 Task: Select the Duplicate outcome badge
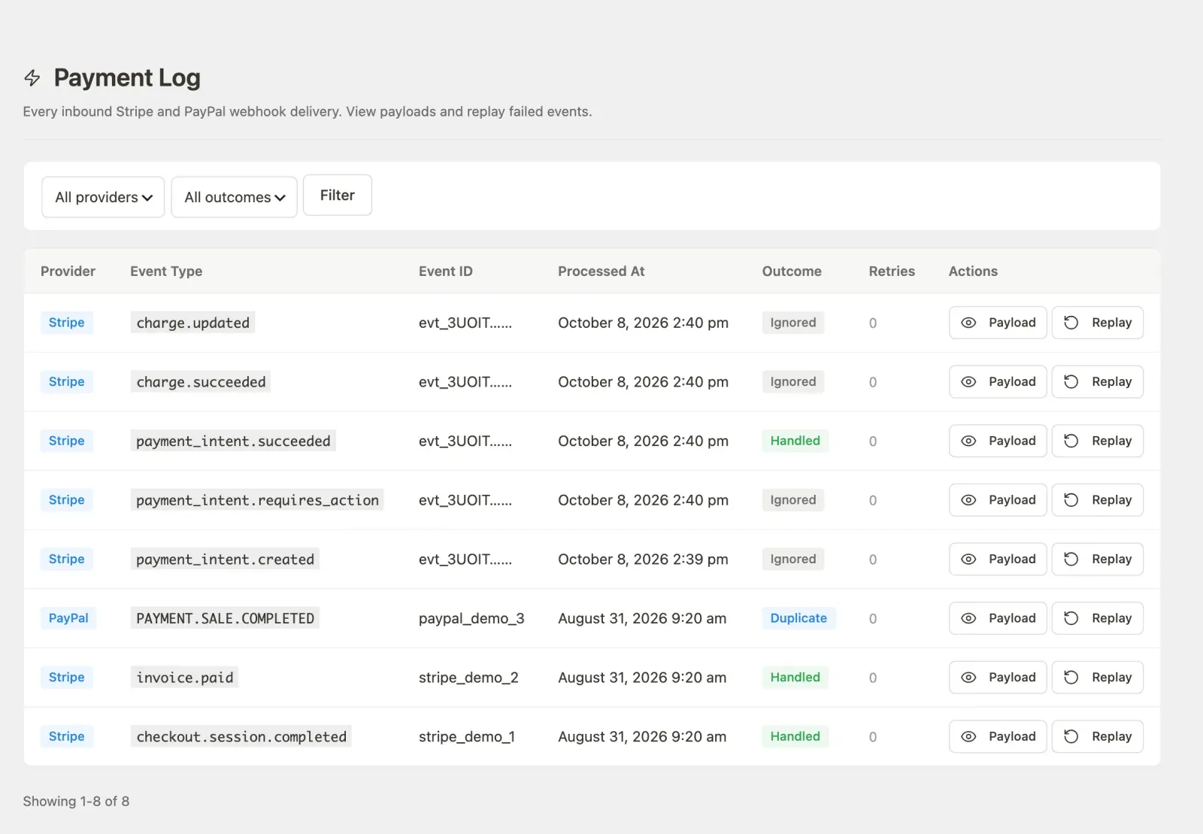798,618
